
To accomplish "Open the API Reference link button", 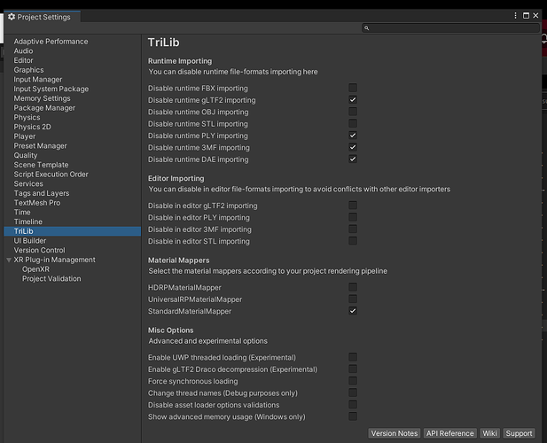I will coord(449,433).
